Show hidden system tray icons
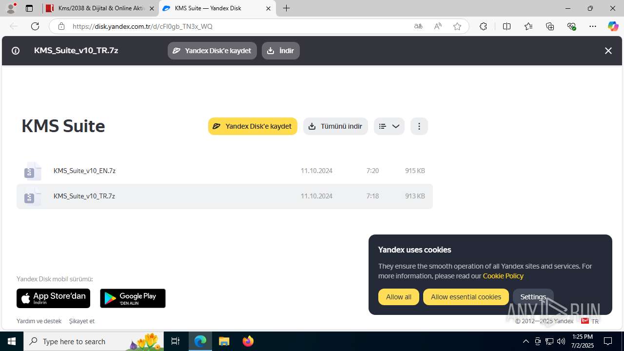The width and height of the screenshot is (624, 351). (x=526, y=341)
